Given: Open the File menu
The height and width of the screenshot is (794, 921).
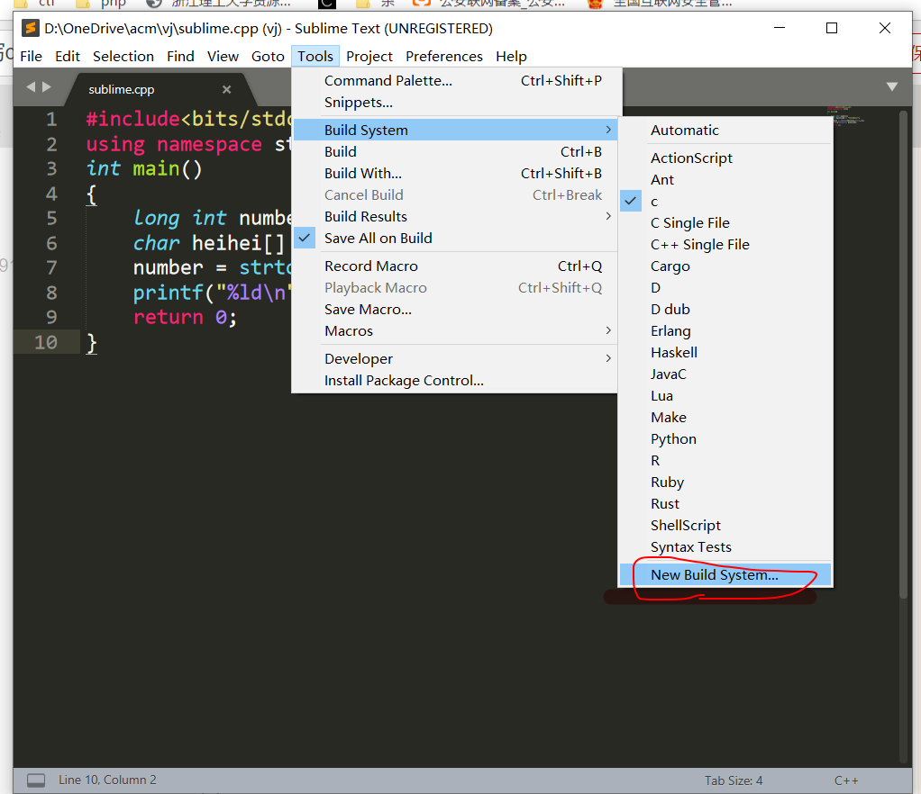Looking at the screenshot, I should 32,57.
